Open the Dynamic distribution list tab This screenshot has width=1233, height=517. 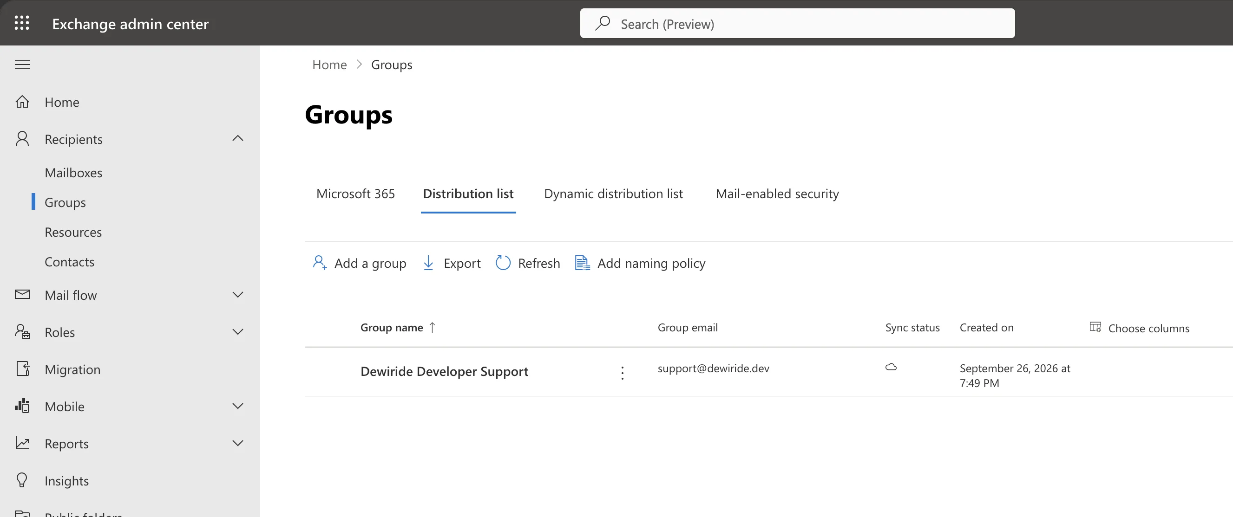click(x=613, y=194)
